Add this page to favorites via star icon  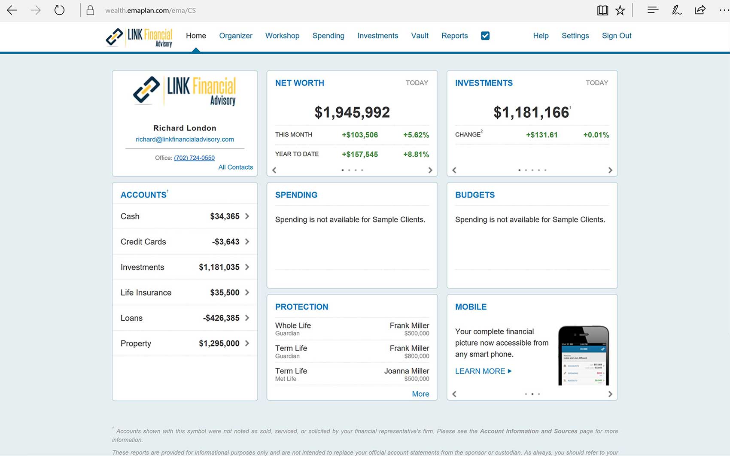pos(620,10)
